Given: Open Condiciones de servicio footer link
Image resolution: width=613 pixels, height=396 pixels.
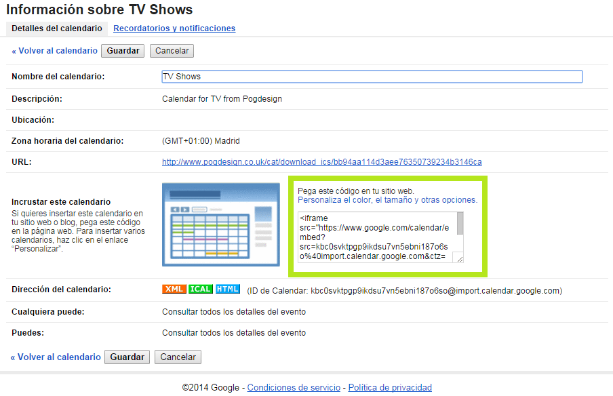Looking at the screenshot, I should click(294, 387).
